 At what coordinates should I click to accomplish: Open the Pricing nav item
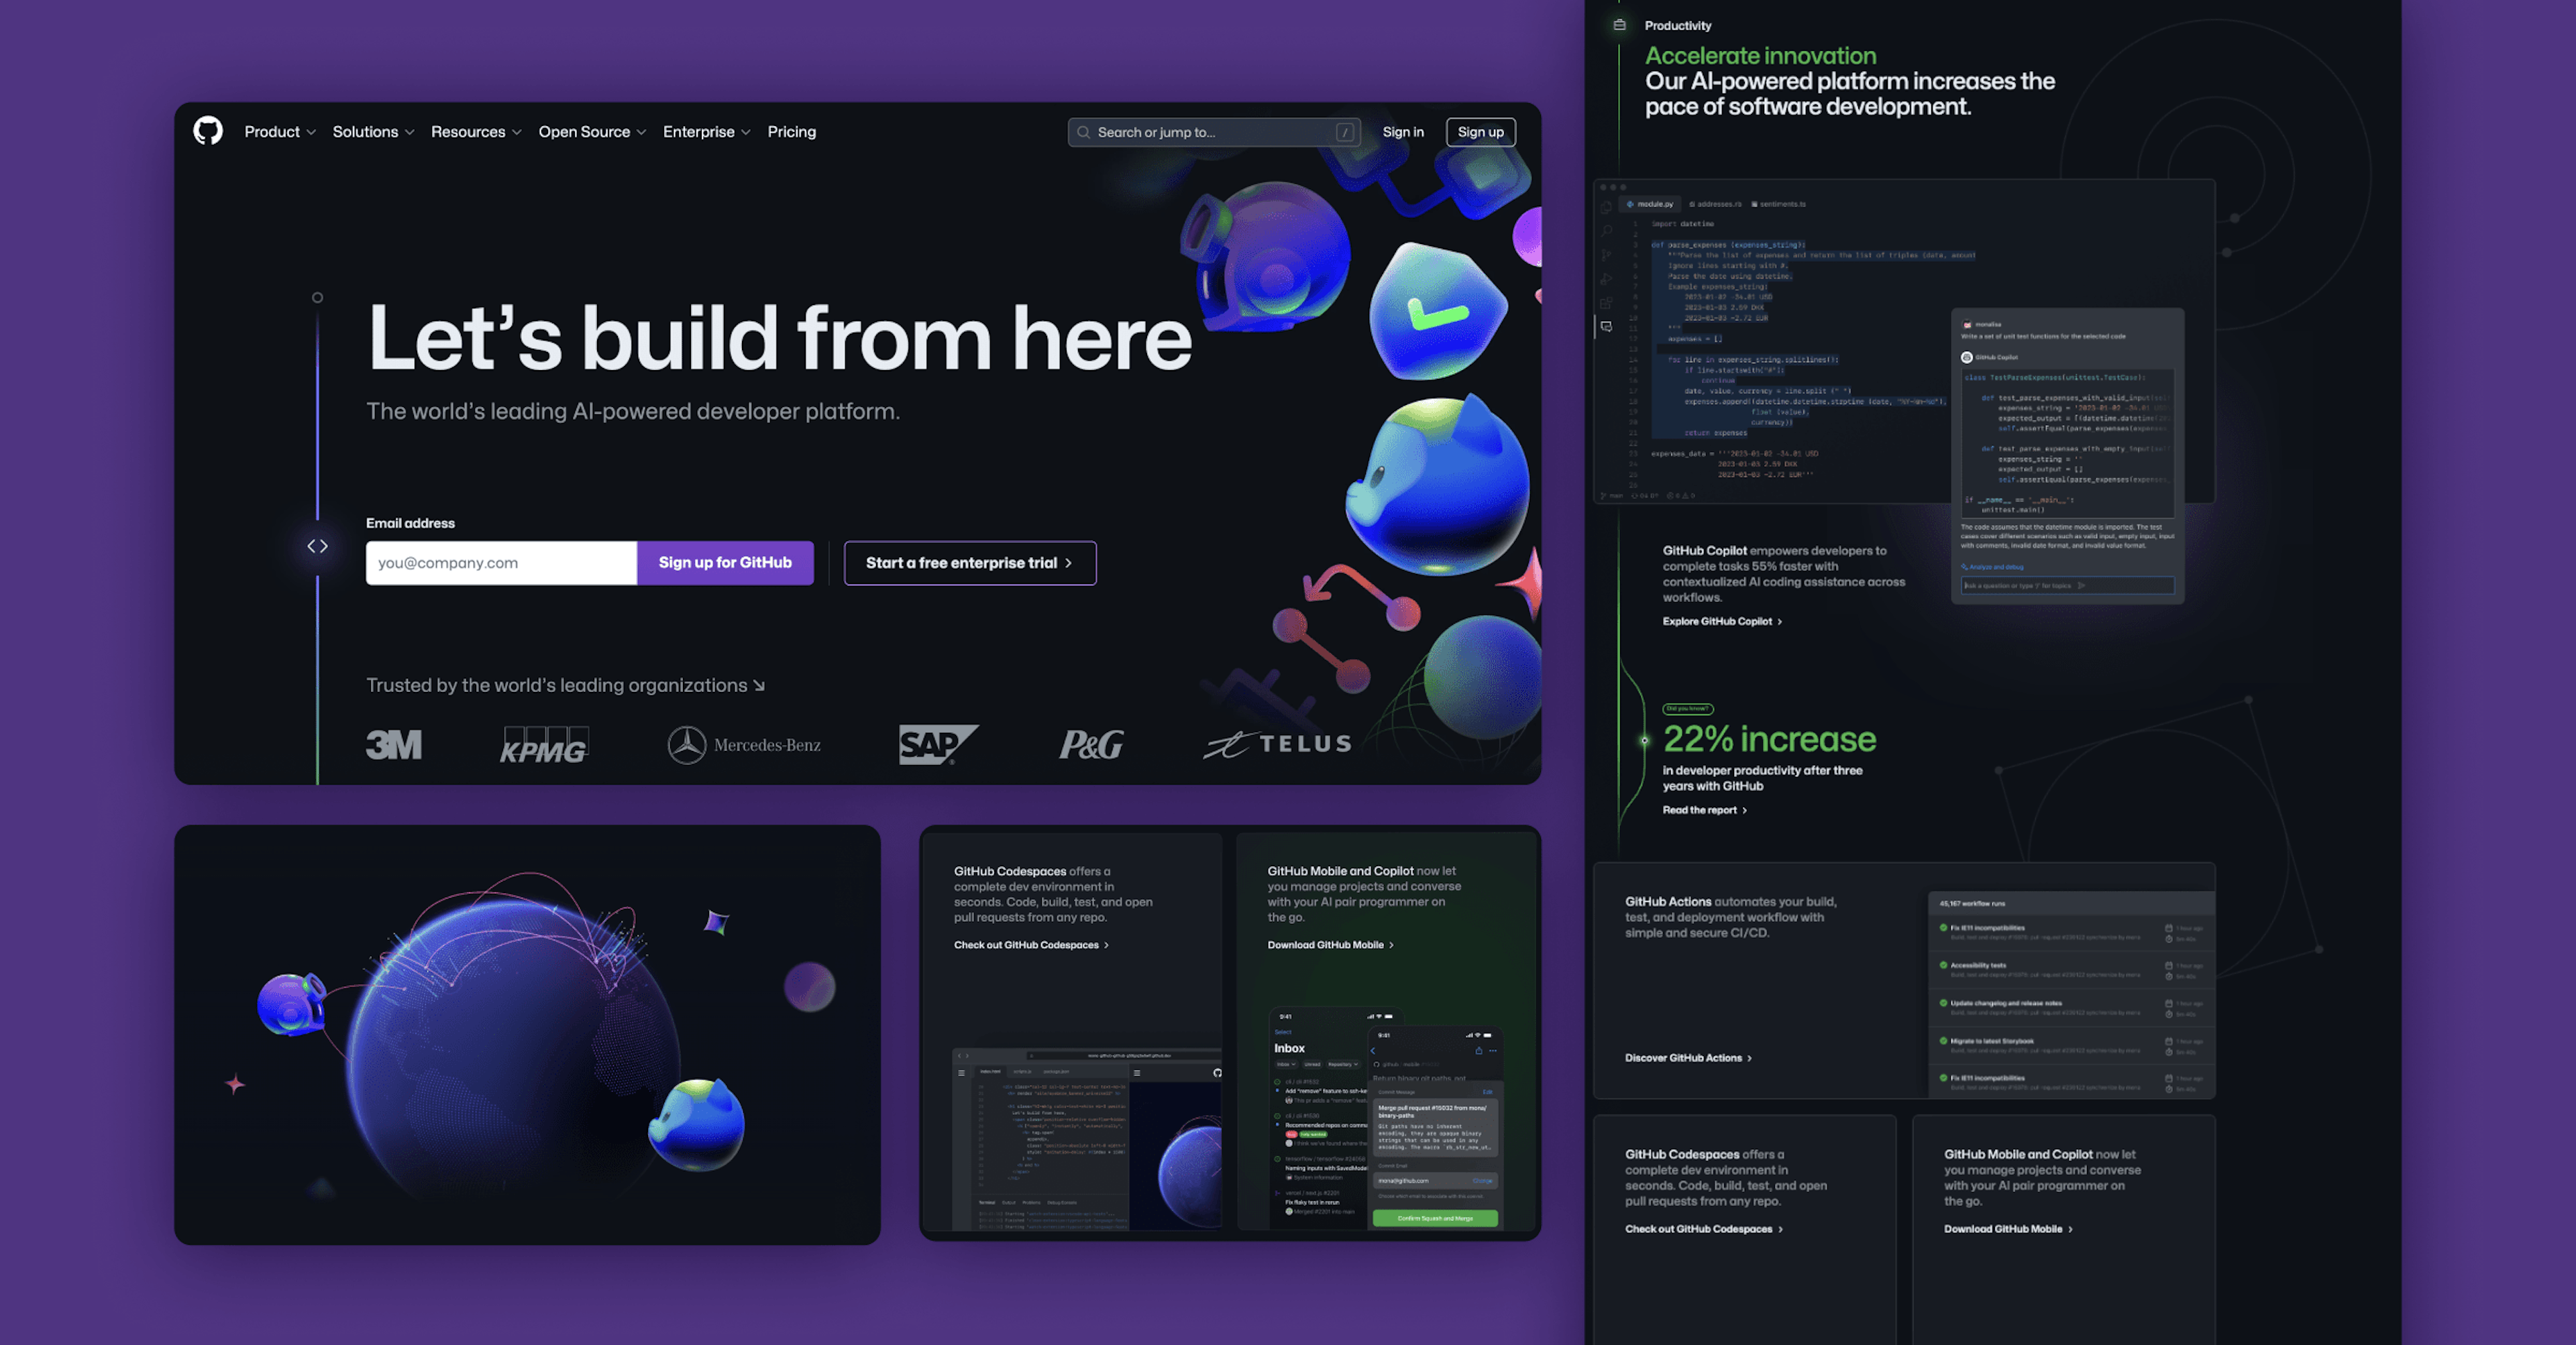pos(792,132)
